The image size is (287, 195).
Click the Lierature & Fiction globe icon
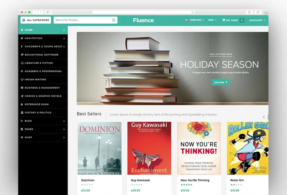(x=22, y=63)
